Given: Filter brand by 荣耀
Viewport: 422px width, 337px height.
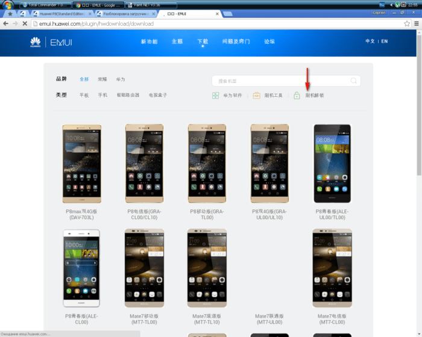Looking at the screenshot, I should (102, 79).
